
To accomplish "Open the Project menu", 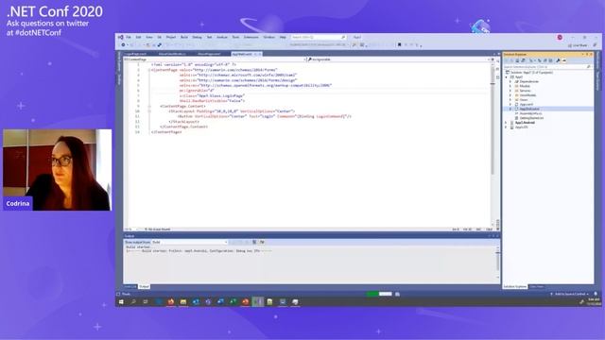I will point(171,38).
